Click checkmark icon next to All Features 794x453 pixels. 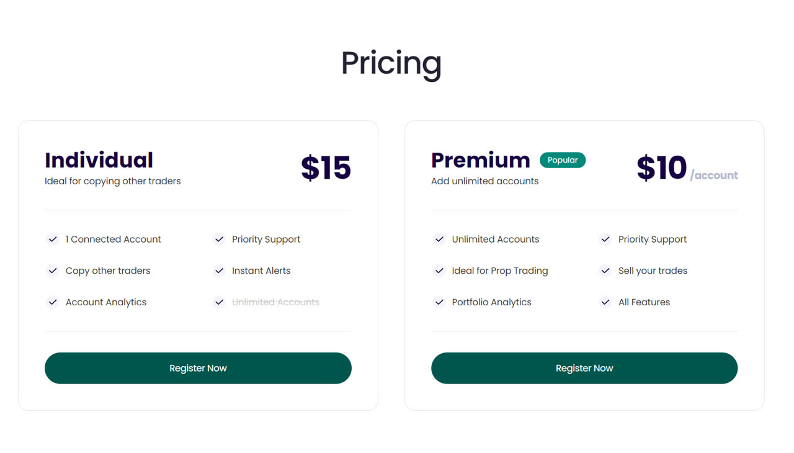[605, 303]
